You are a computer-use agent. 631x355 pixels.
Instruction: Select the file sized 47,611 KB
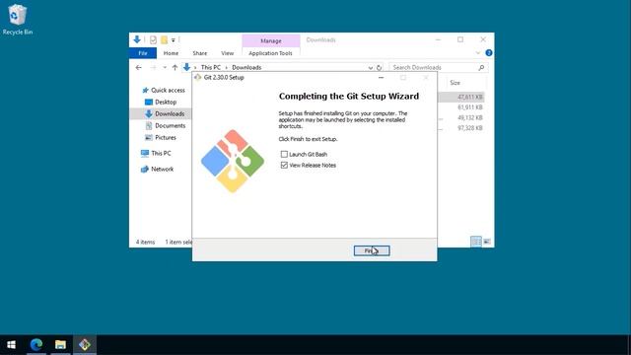(469, 97)
